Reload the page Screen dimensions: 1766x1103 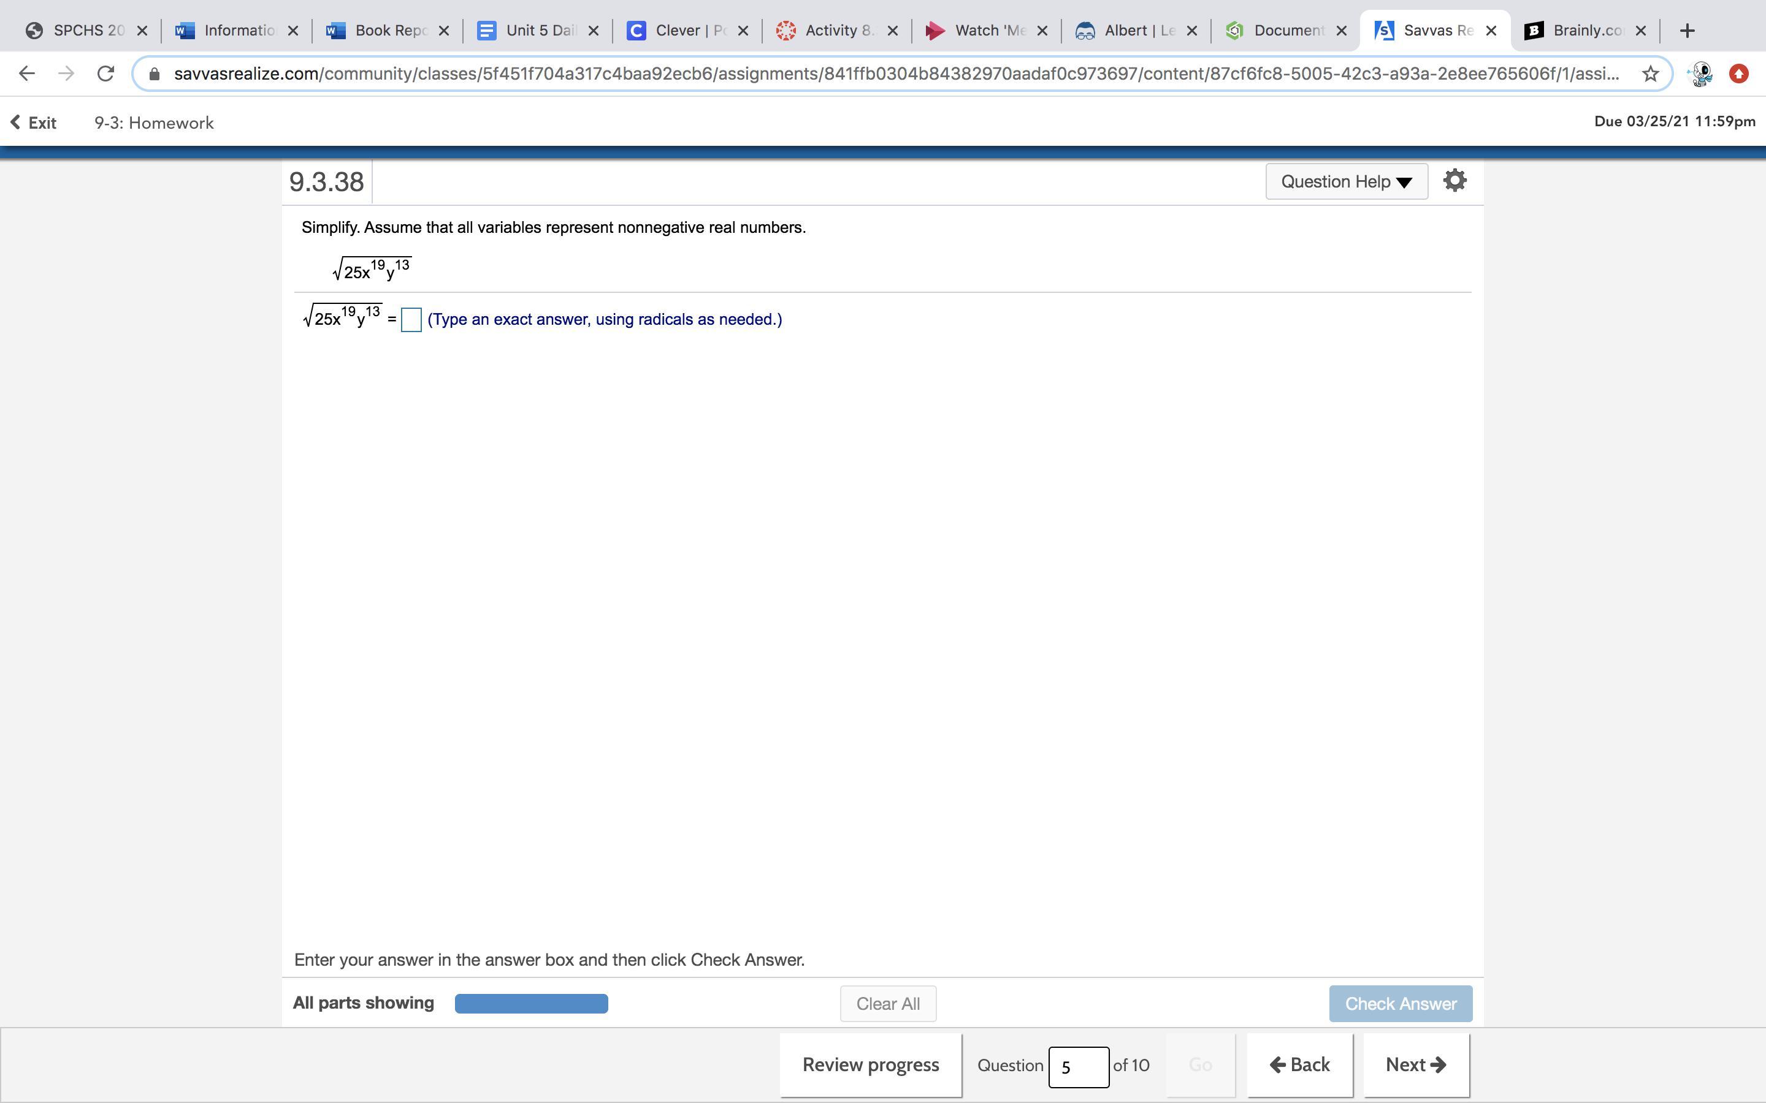click(106, 74)
